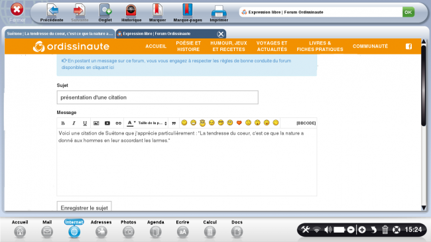This screenshot has height=242, width=431.
Task: Click the page scrollbar up arrow
Action: pos(424,42)
